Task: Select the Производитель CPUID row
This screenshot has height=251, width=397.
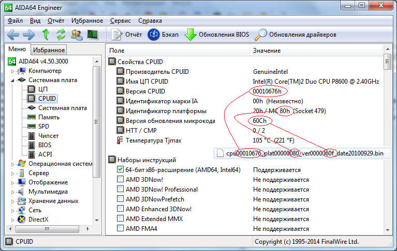Action: click(245, 71)
